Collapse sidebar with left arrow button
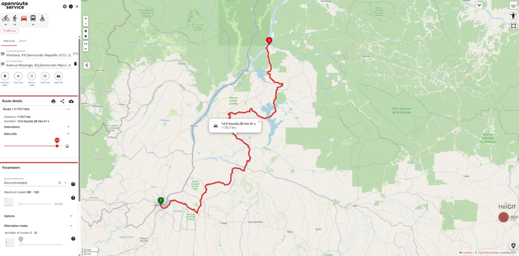 [87, 65]
